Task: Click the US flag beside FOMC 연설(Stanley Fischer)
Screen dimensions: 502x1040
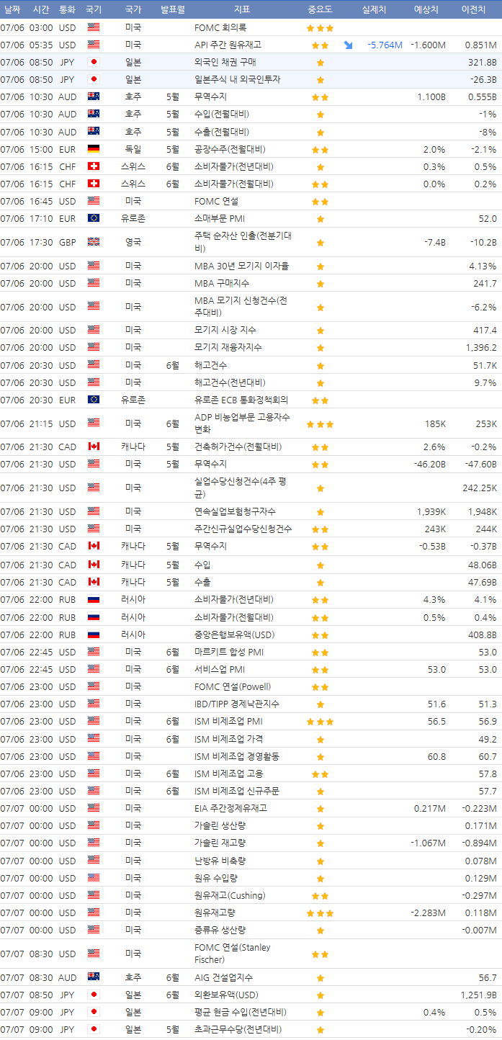Action: click(94, 954)
